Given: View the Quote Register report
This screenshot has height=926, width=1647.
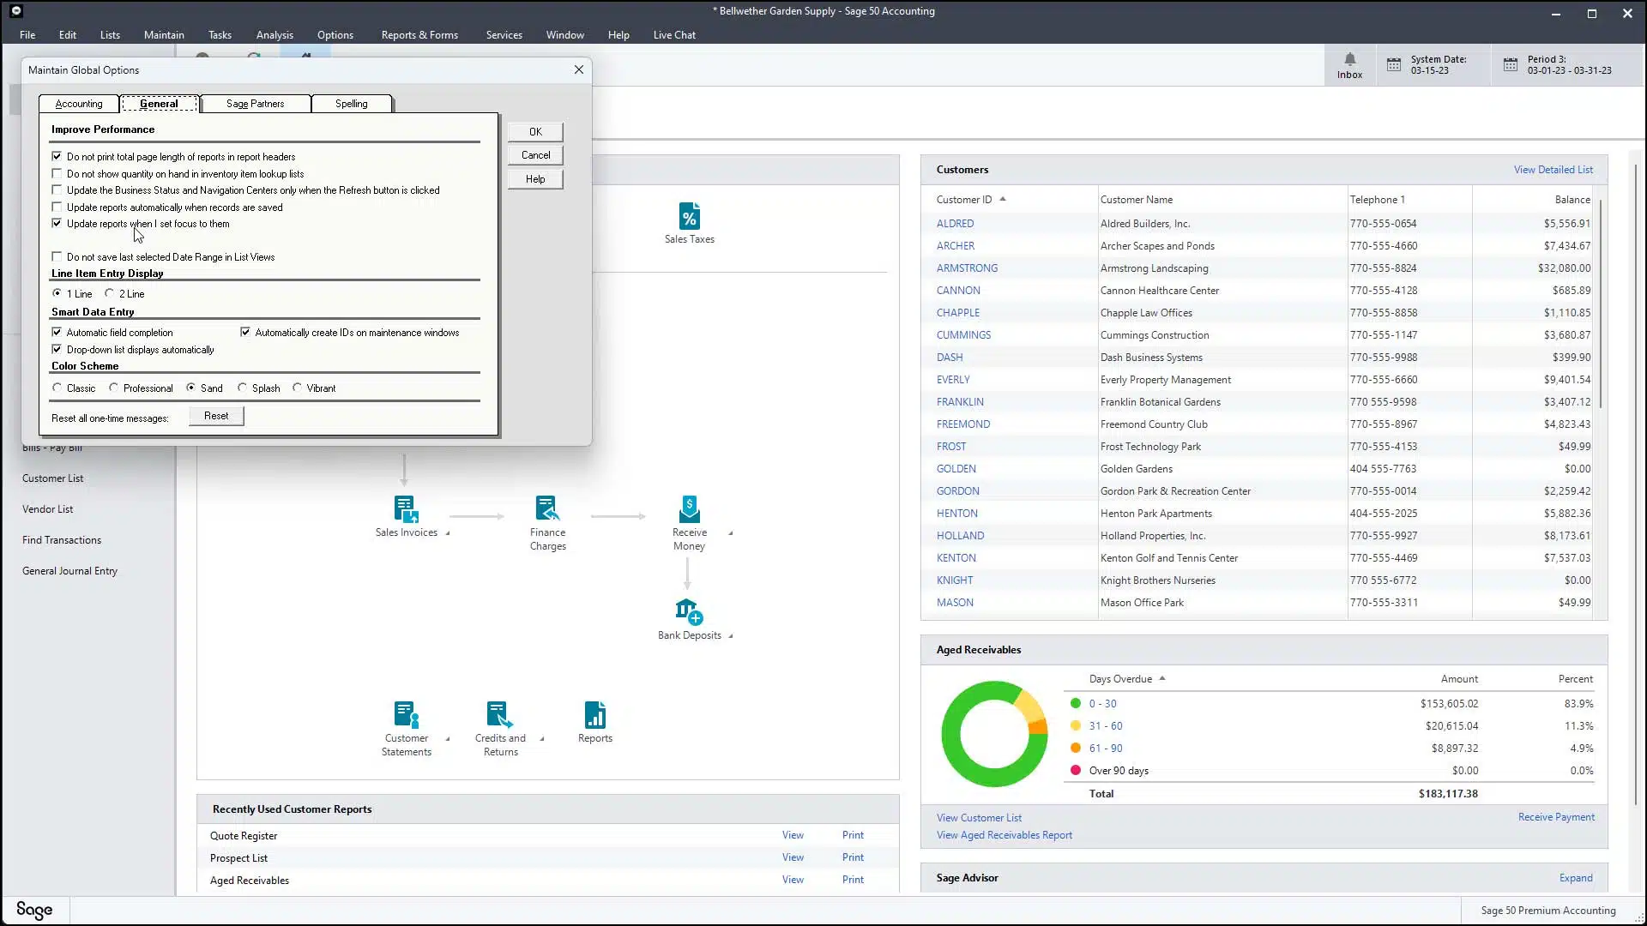Looking at the screenshot, I should 793,835.
